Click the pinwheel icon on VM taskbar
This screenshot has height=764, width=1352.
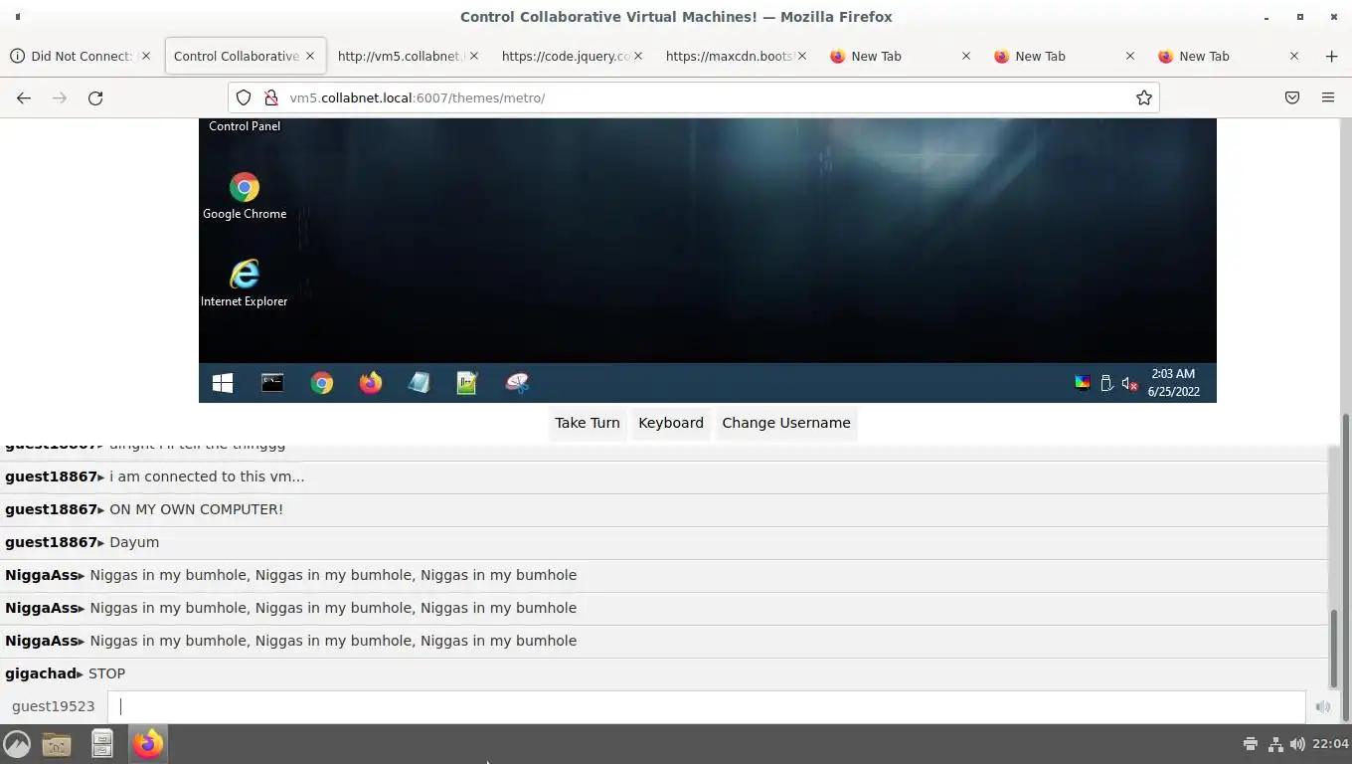pyautogui.click(x=517, y=383)
